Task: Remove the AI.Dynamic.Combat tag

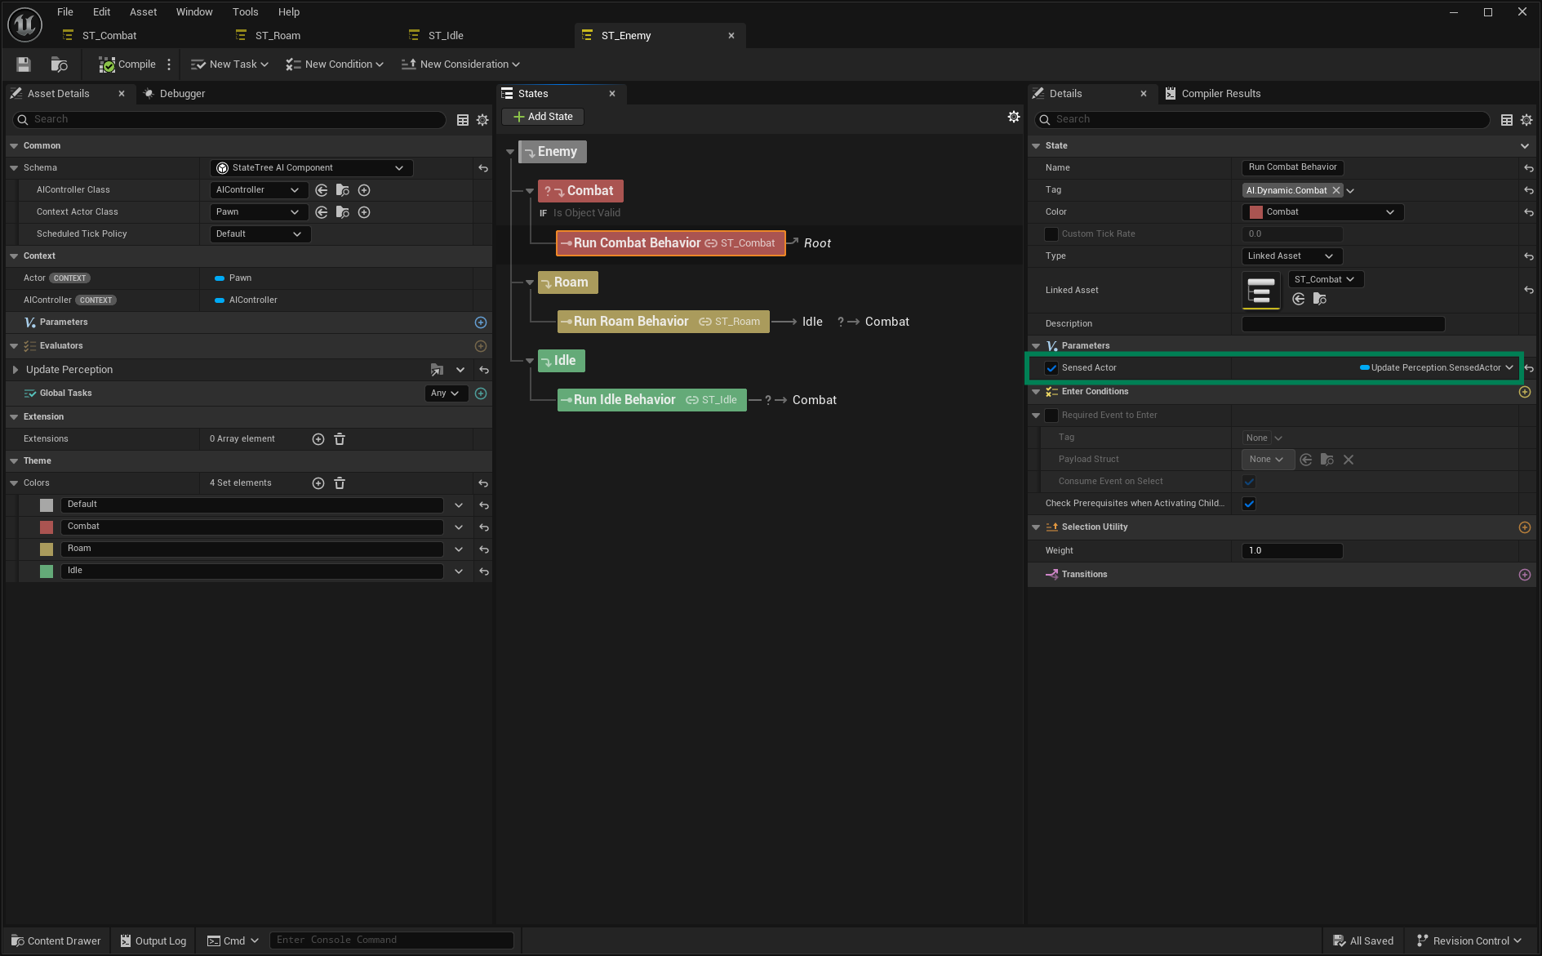Action: pos(1336,190)
